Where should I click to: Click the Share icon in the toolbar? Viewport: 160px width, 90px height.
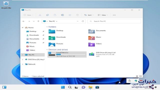70,15
